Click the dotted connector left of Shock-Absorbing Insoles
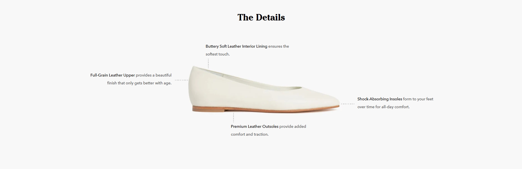This screenshot has width=522, height=169. coord(348,104)
